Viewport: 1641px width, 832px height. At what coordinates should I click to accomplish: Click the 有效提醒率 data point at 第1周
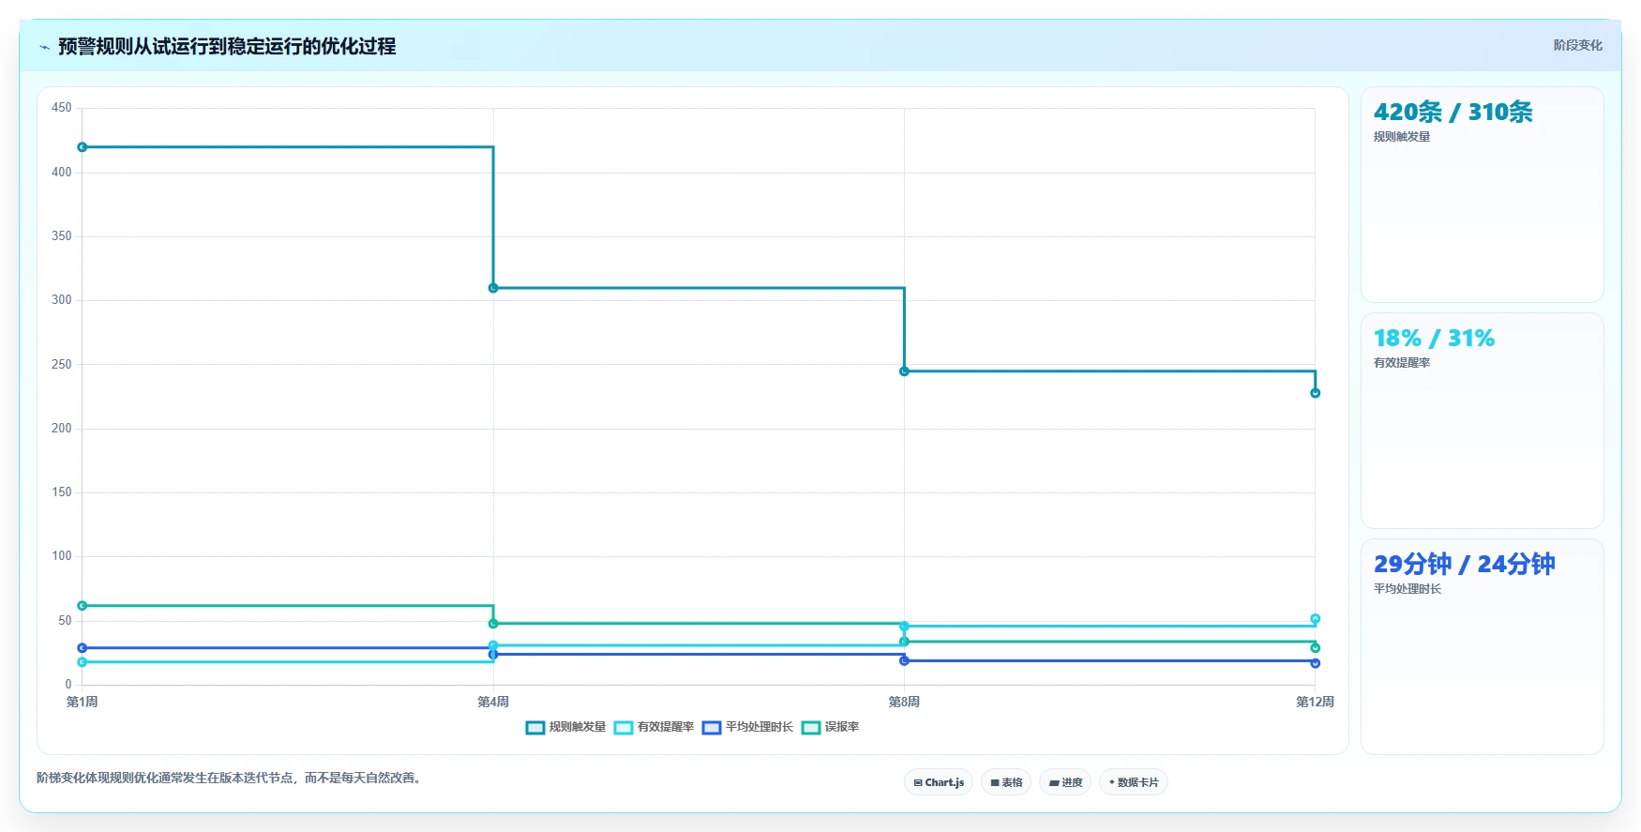click(x=83, y=662)
